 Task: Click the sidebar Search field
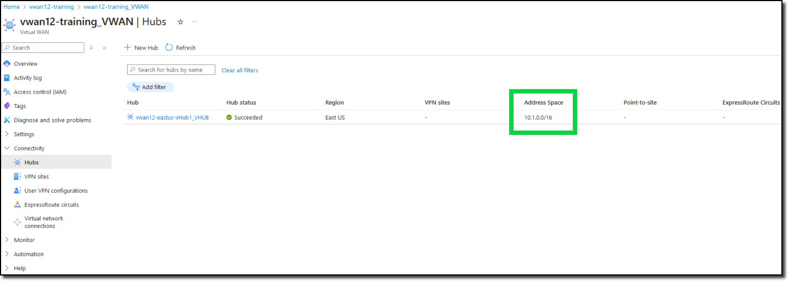(43, 48)
